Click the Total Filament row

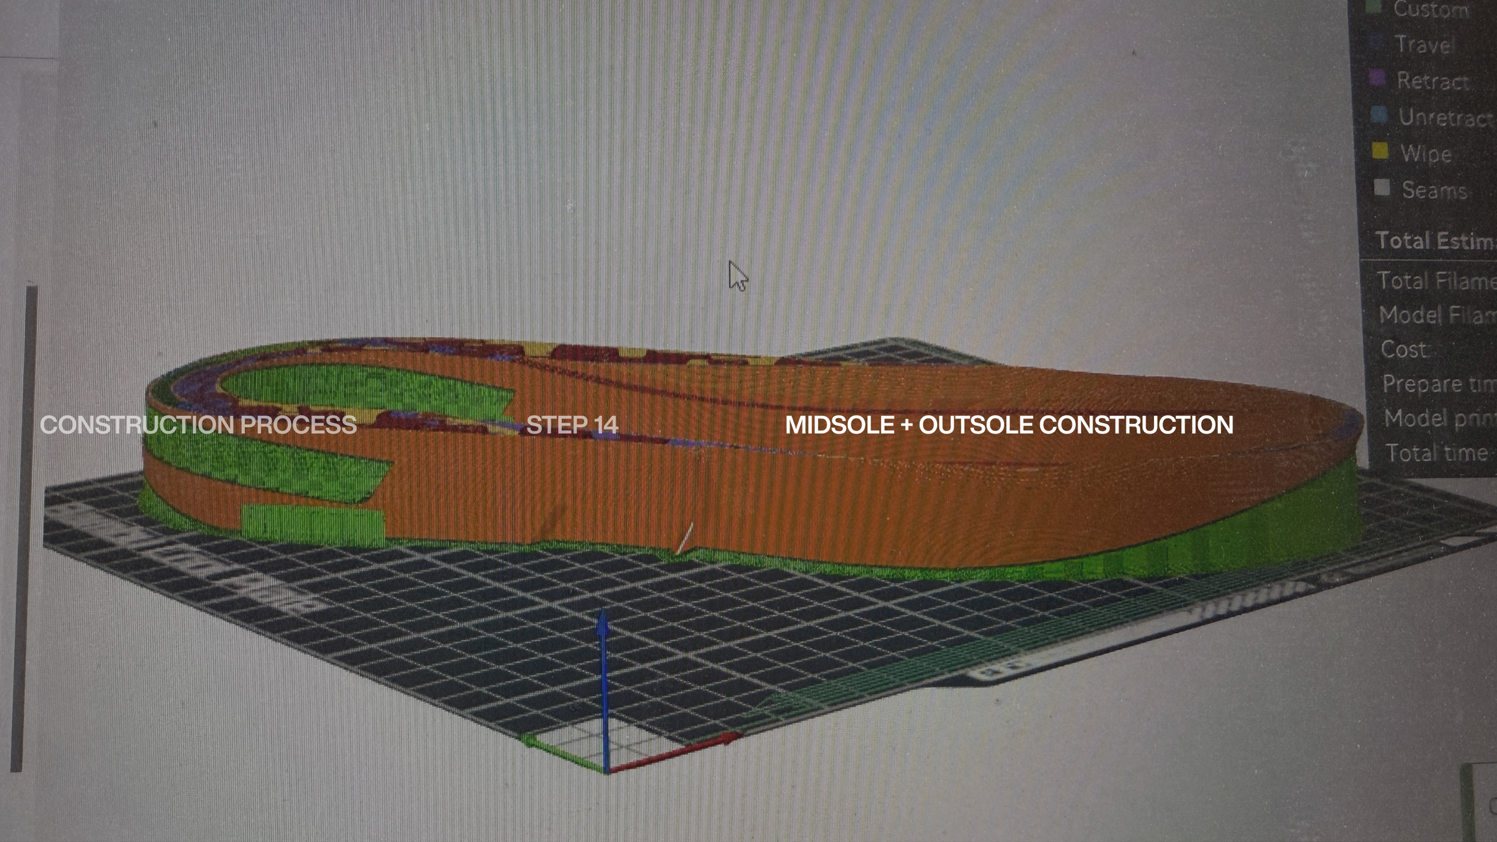click(1436, 280)
